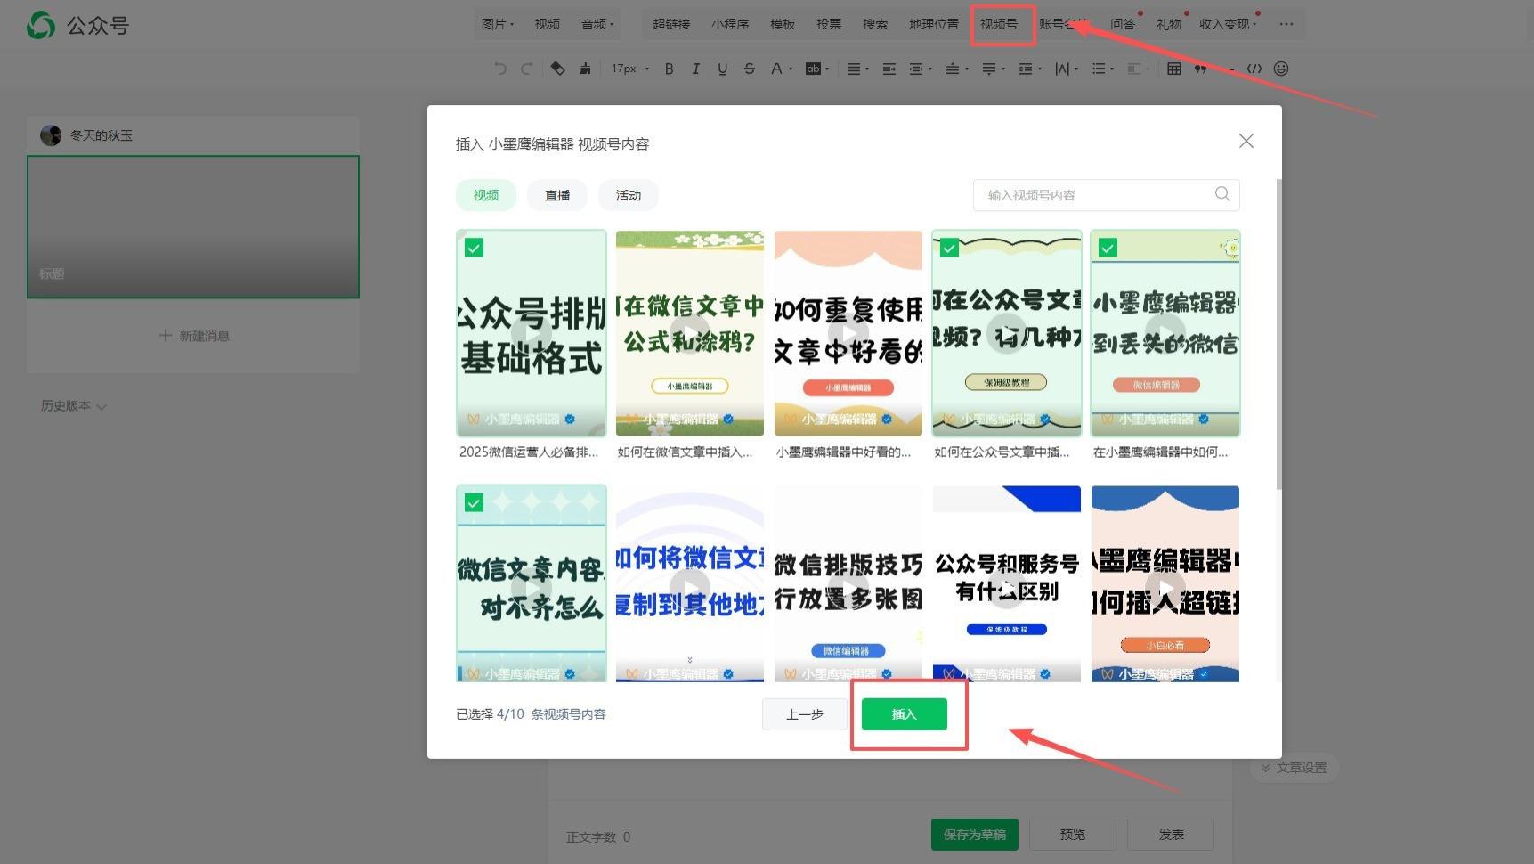Open the emoji picker icon
The width and height of the screenshot is (1534, 864).
click(1282, 69)
